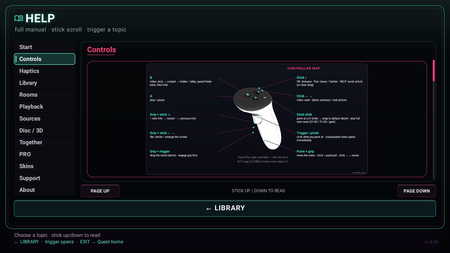Click the CONTROLLER MAP title in the diagram
This screenshot has height=253, width=450.
point(304,68)
